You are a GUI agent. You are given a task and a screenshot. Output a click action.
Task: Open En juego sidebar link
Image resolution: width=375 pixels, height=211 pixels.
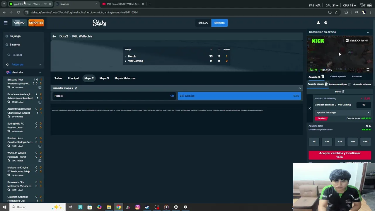tap(15, 36)
